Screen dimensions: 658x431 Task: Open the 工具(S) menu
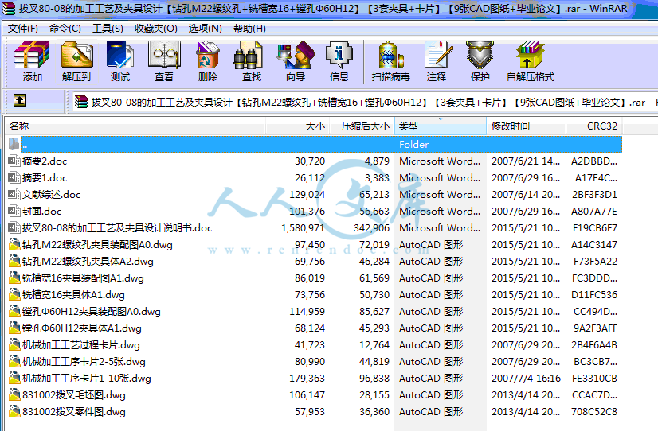(x=108, y=29)
